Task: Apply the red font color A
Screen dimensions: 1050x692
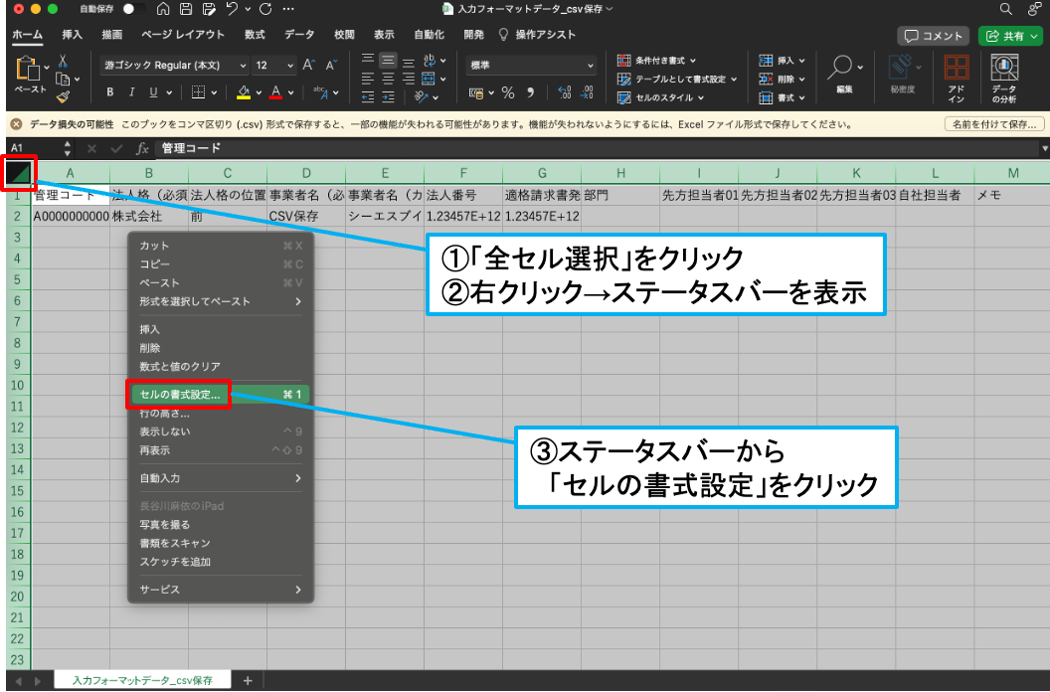Action: click(275, 92)
